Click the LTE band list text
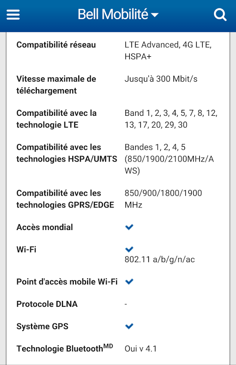 (171, 119)
